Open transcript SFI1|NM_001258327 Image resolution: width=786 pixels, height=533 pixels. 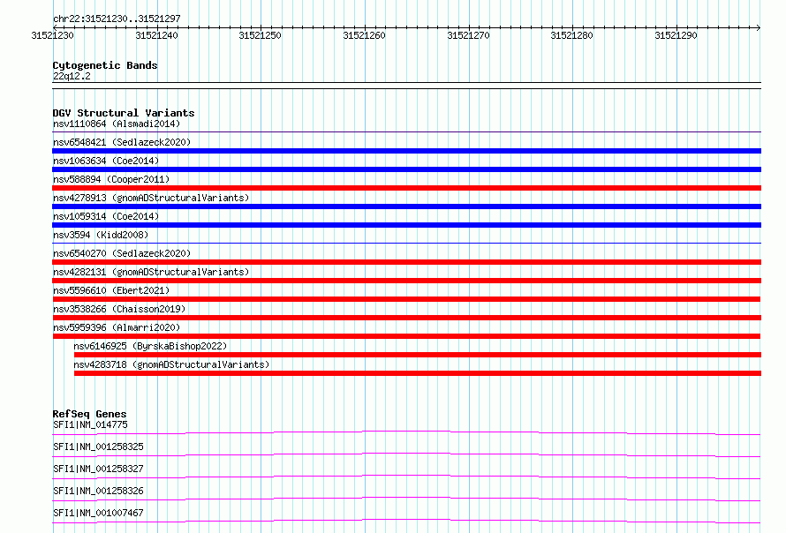[98, 469]
